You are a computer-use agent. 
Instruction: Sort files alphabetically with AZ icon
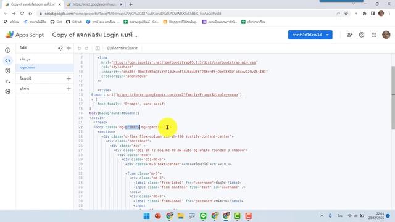click(x=60, y=48)
